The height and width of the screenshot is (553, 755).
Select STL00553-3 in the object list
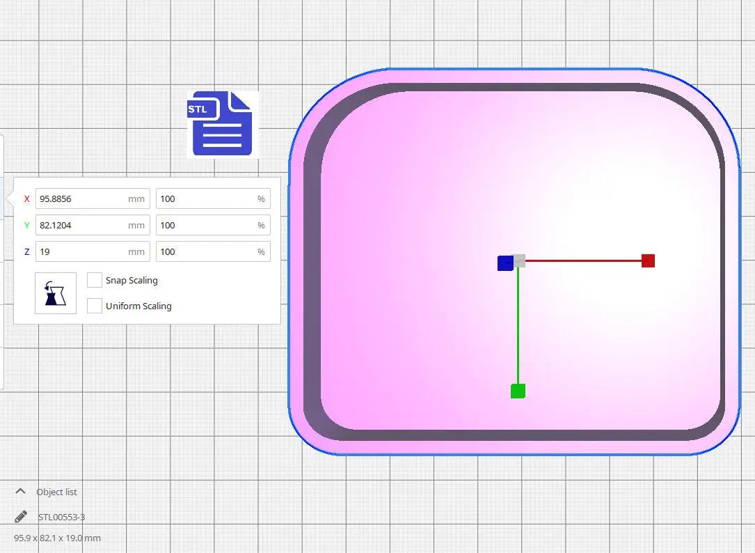pos(62,517)
